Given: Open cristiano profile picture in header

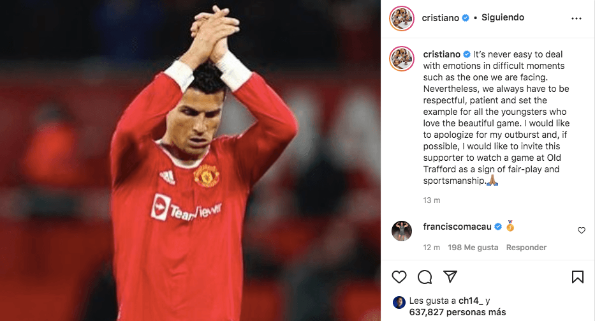Looking at the screenshot, I should tap(402, 19).
